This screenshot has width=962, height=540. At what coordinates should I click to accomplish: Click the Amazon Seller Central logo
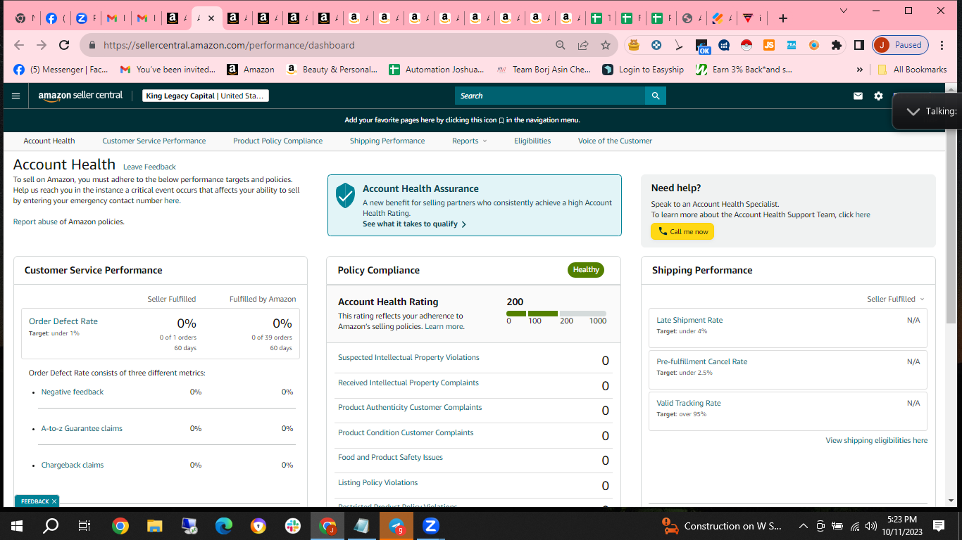coord(80,96)
